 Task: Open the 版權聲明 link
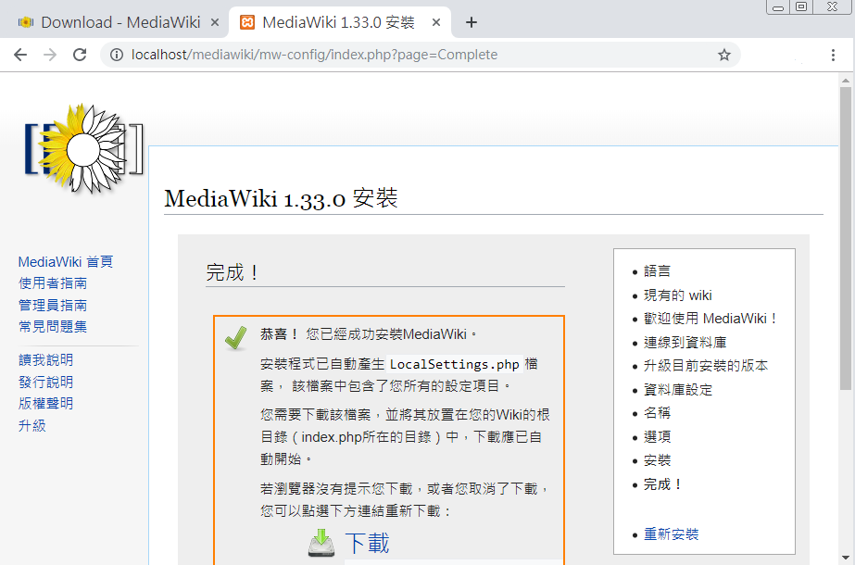click(45, 404)
